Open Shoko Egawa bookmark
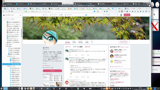Image resolution: width=160 pixels, height=90 pixels. pyautogui.click(x=15, y=84)
